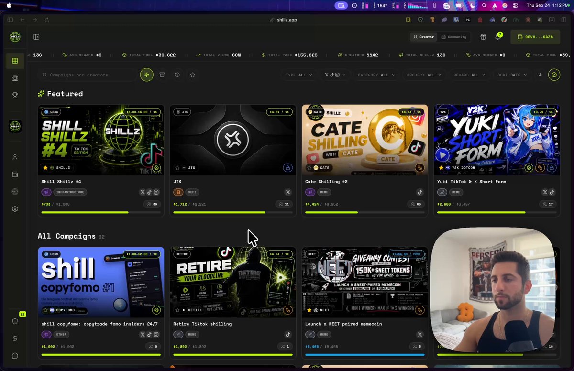Open the trophy leaderboard icon in sidebar
The width and height of the screenshot is (574, 371).
pyautogui.click(x=15, y=95)
